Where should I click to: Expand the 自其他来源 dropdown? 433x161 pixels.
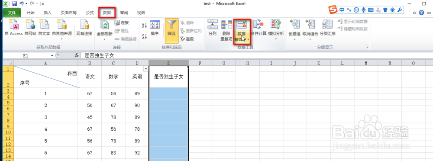(62, 39)
